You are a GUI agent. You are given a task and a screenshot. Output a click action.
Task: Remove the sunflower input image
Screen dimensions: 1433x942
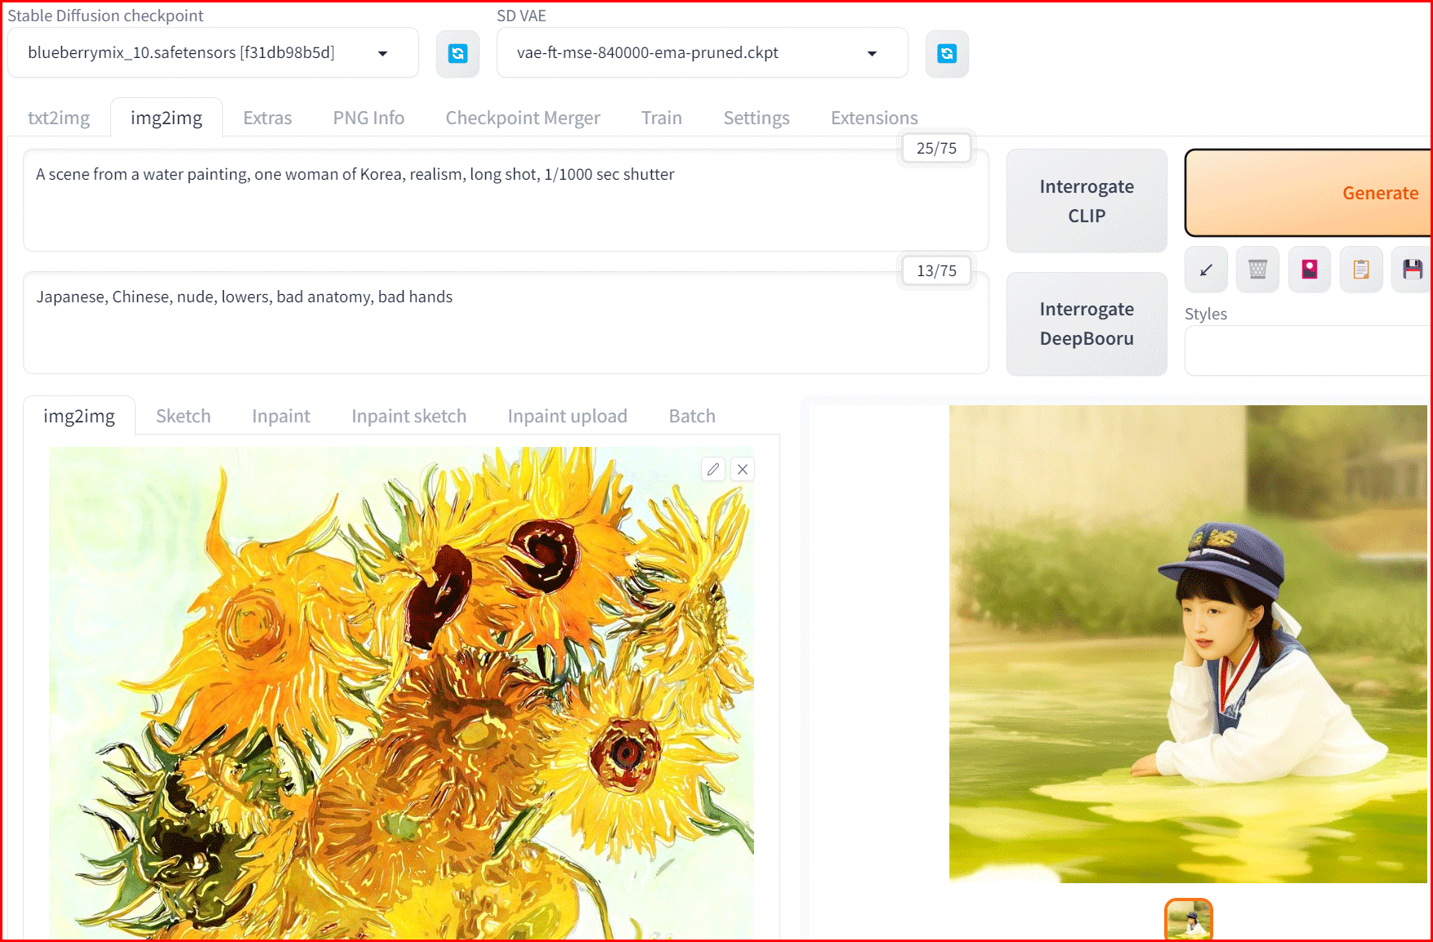(743, 469)
